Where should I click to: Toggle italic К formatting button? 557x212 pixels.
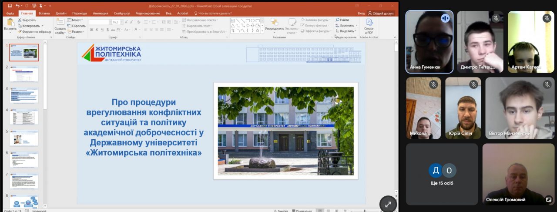pos(97,30)
